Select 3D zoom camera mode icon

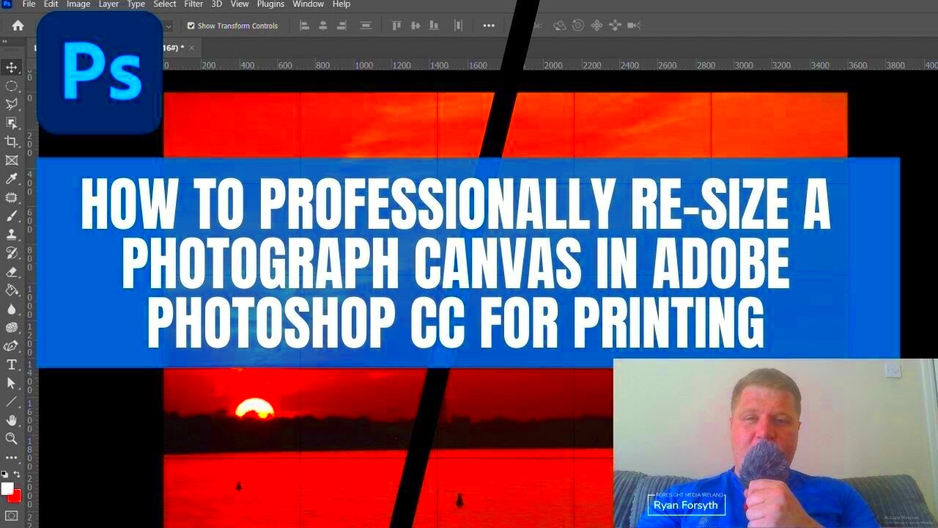coord(634,26)
